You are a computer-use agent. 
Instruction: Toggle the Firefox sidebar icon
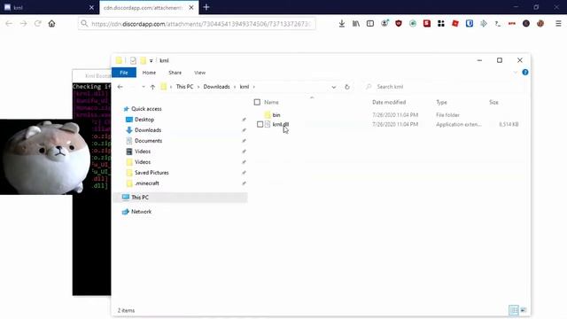tap(370, 24)
